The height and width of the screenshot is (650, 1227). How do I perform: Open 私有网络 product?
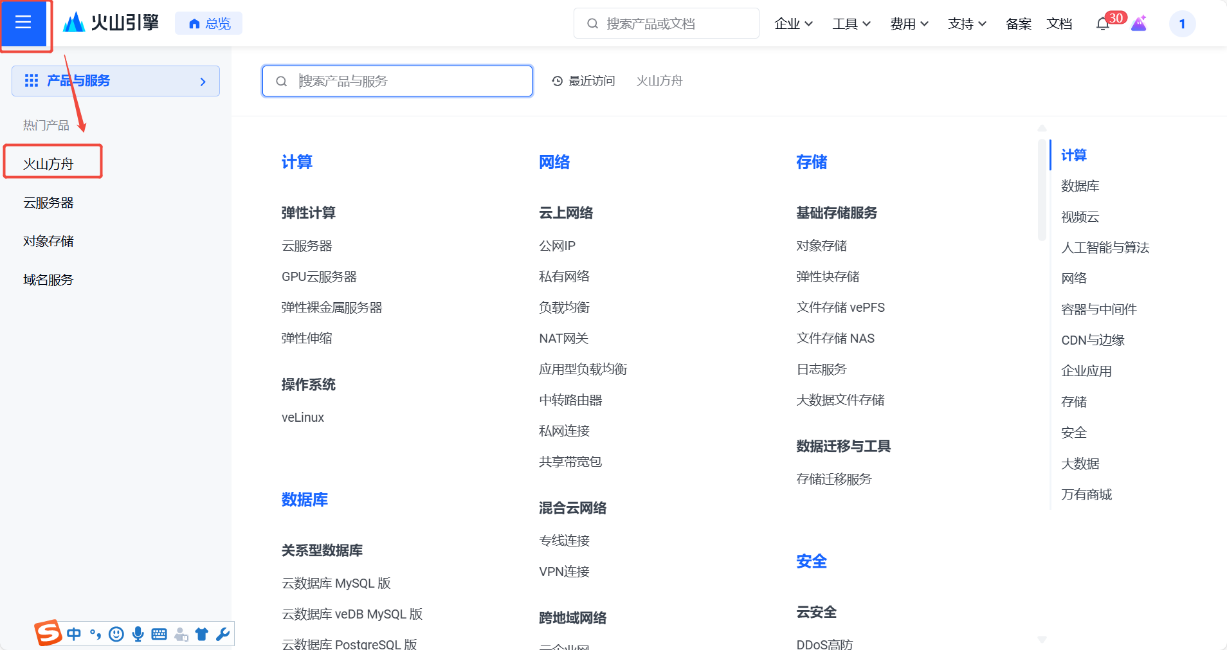[x=565, y=276]
